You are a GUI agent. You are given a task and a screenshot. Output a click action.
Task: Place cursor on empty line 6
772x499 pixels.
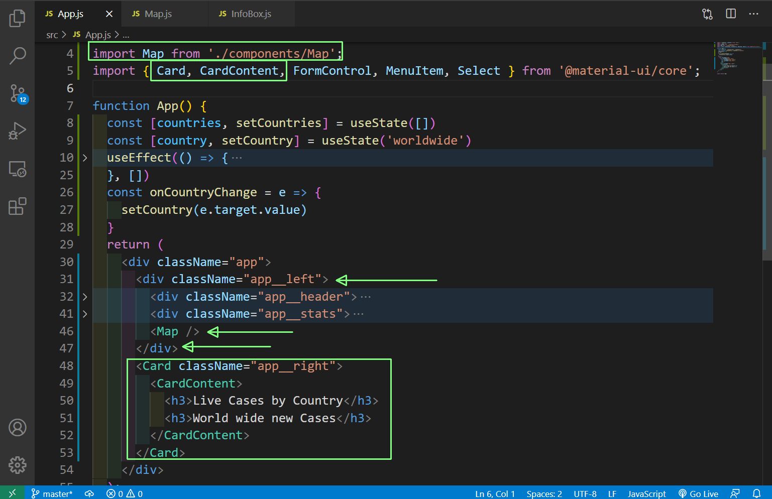point(402,88)
